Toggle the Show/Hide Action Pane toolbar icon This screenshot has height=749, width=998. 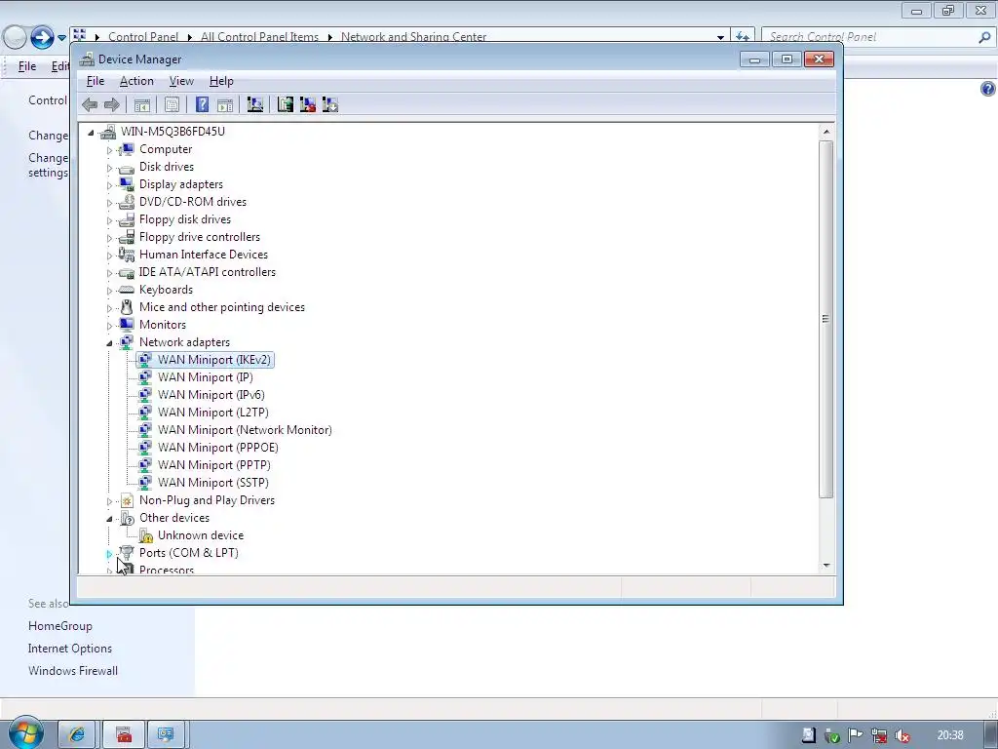pos(225,104)
